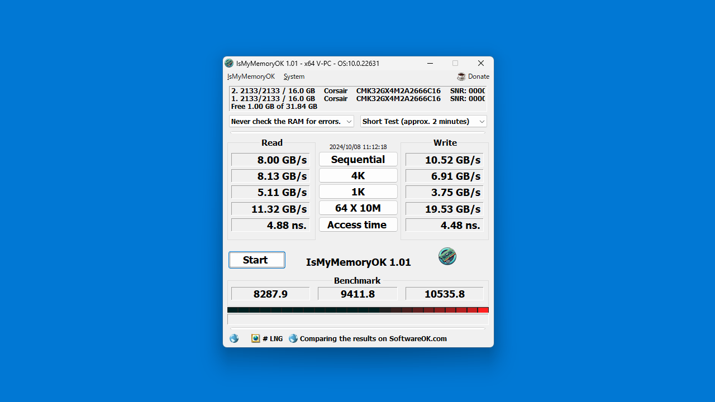715x402 pixels.
Task: Select the 5.11 GB/s 1K read value
Action: coord(270,192)
